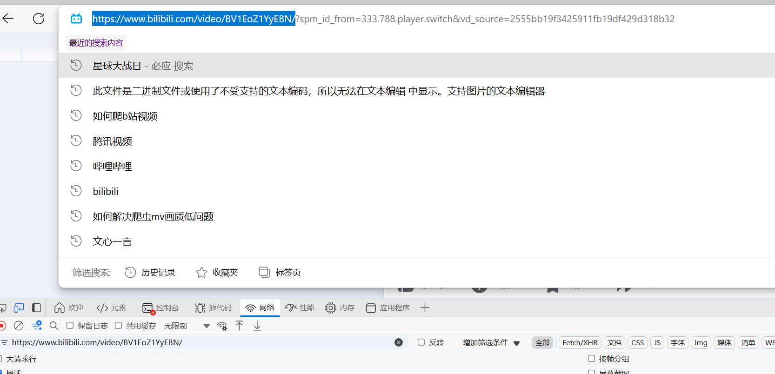
Task: Open the 源代码 DevTools tab
Action: point(213,308)
